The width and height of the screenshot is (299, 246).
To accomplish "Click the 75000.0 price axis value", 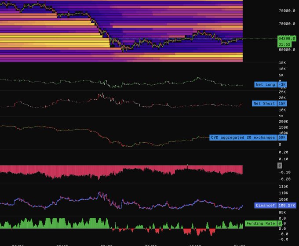I will pyautogui.click(x=287, y=11).
